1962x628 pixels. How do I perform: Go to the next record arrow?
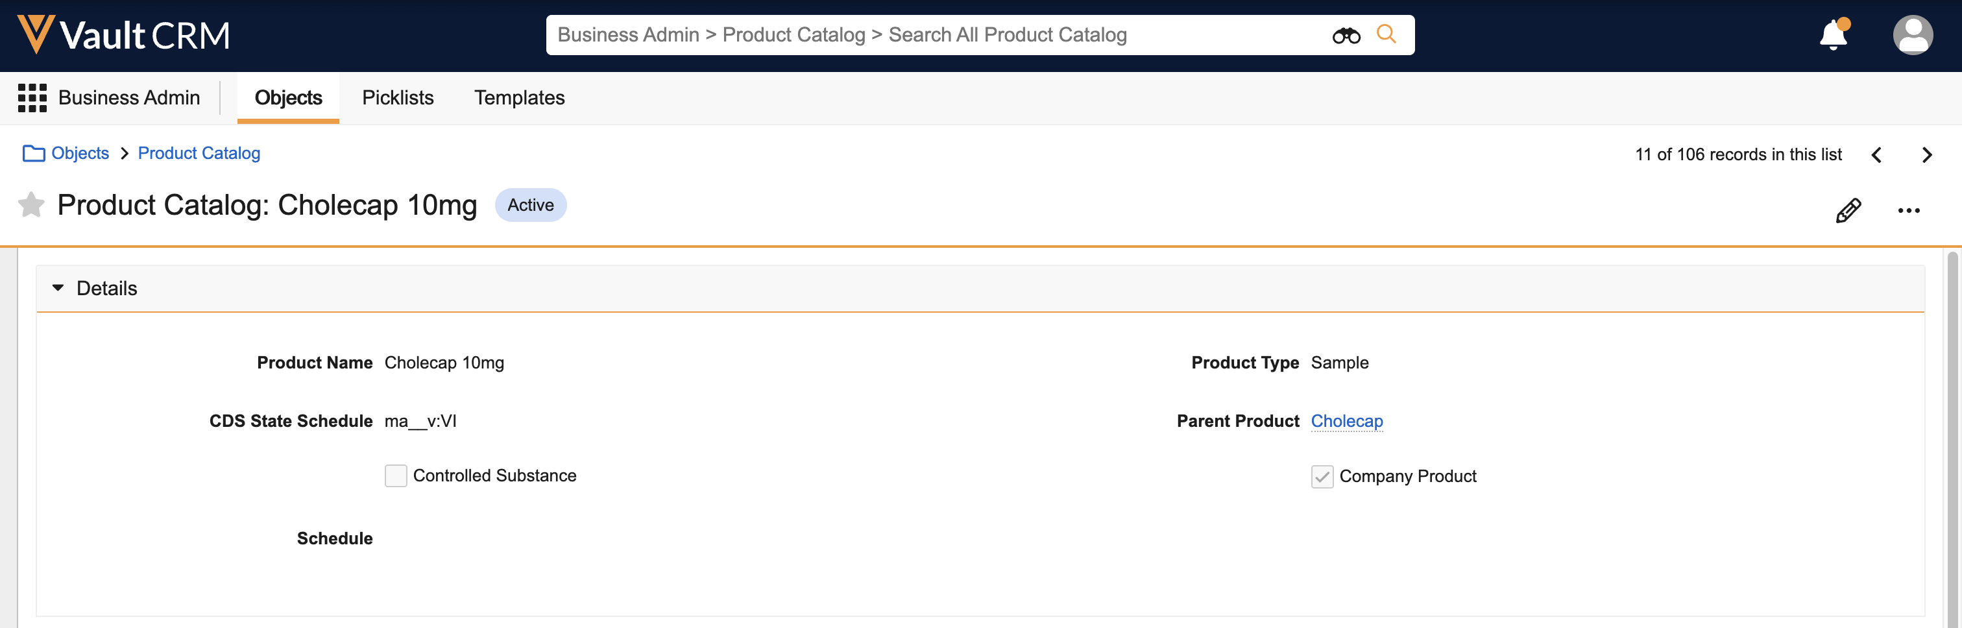(x=1927, y=154)
